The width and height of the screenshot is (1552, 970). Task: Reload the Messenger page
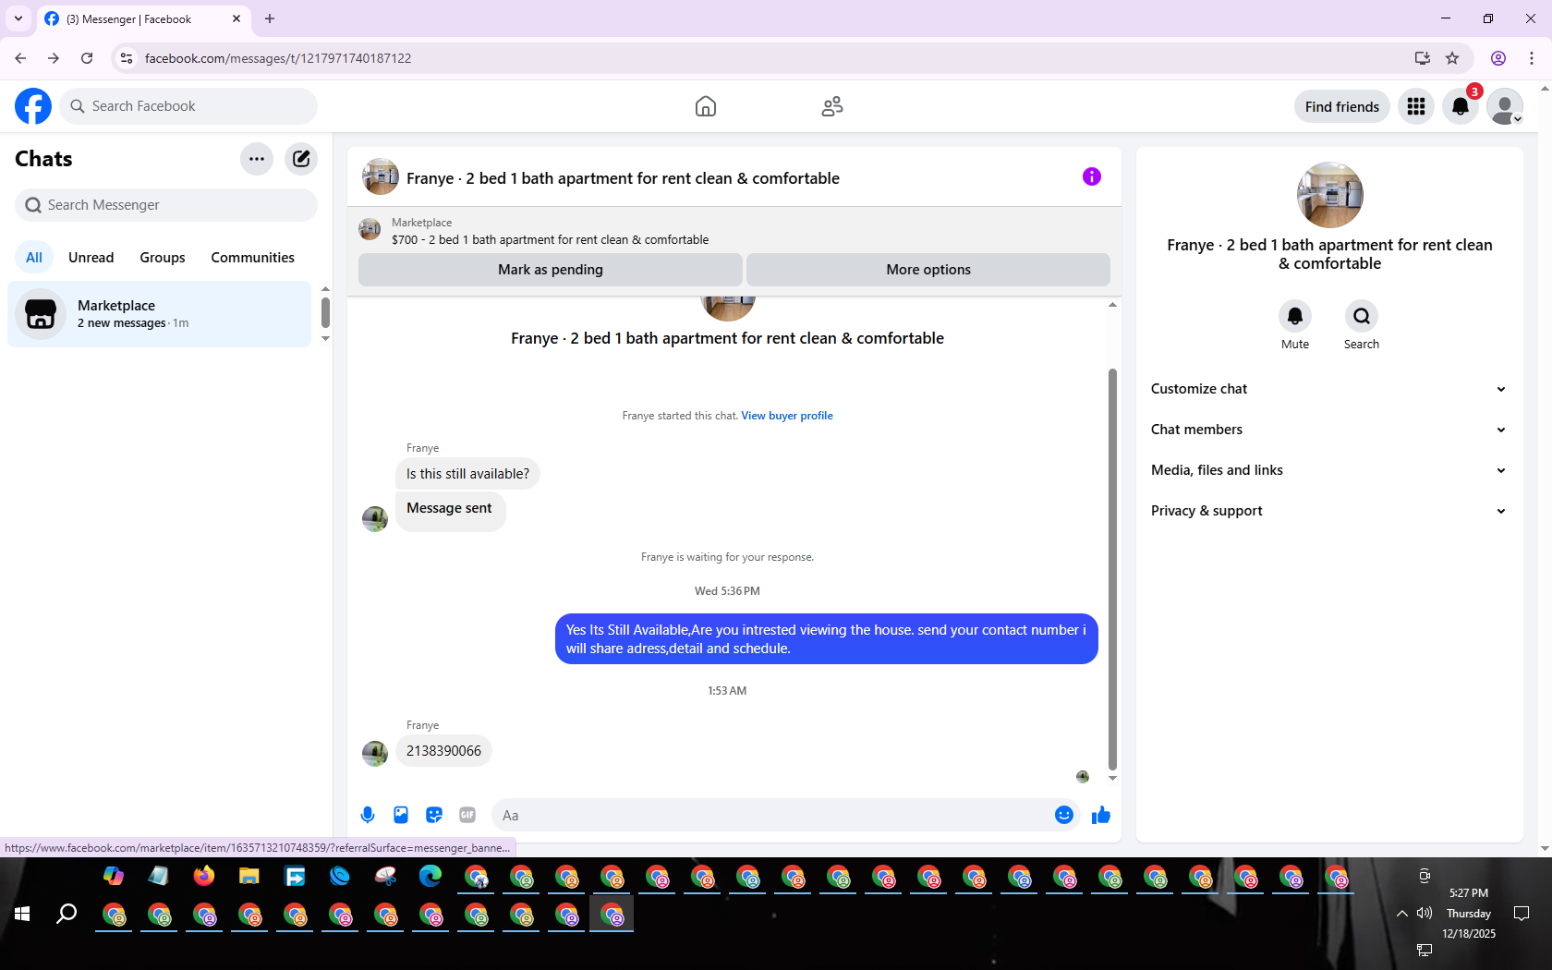tap(87, 58)
